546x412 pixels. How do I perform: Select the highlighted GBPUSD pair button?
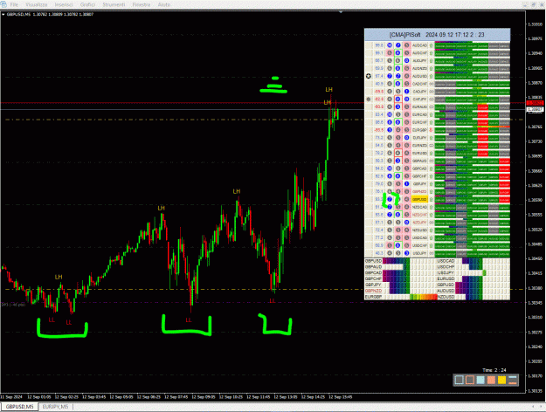click(419, 199)
